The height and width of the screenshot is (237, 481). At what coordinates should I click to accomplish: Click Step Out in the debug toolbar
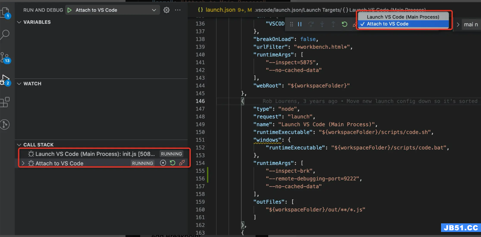coord(333,24)
